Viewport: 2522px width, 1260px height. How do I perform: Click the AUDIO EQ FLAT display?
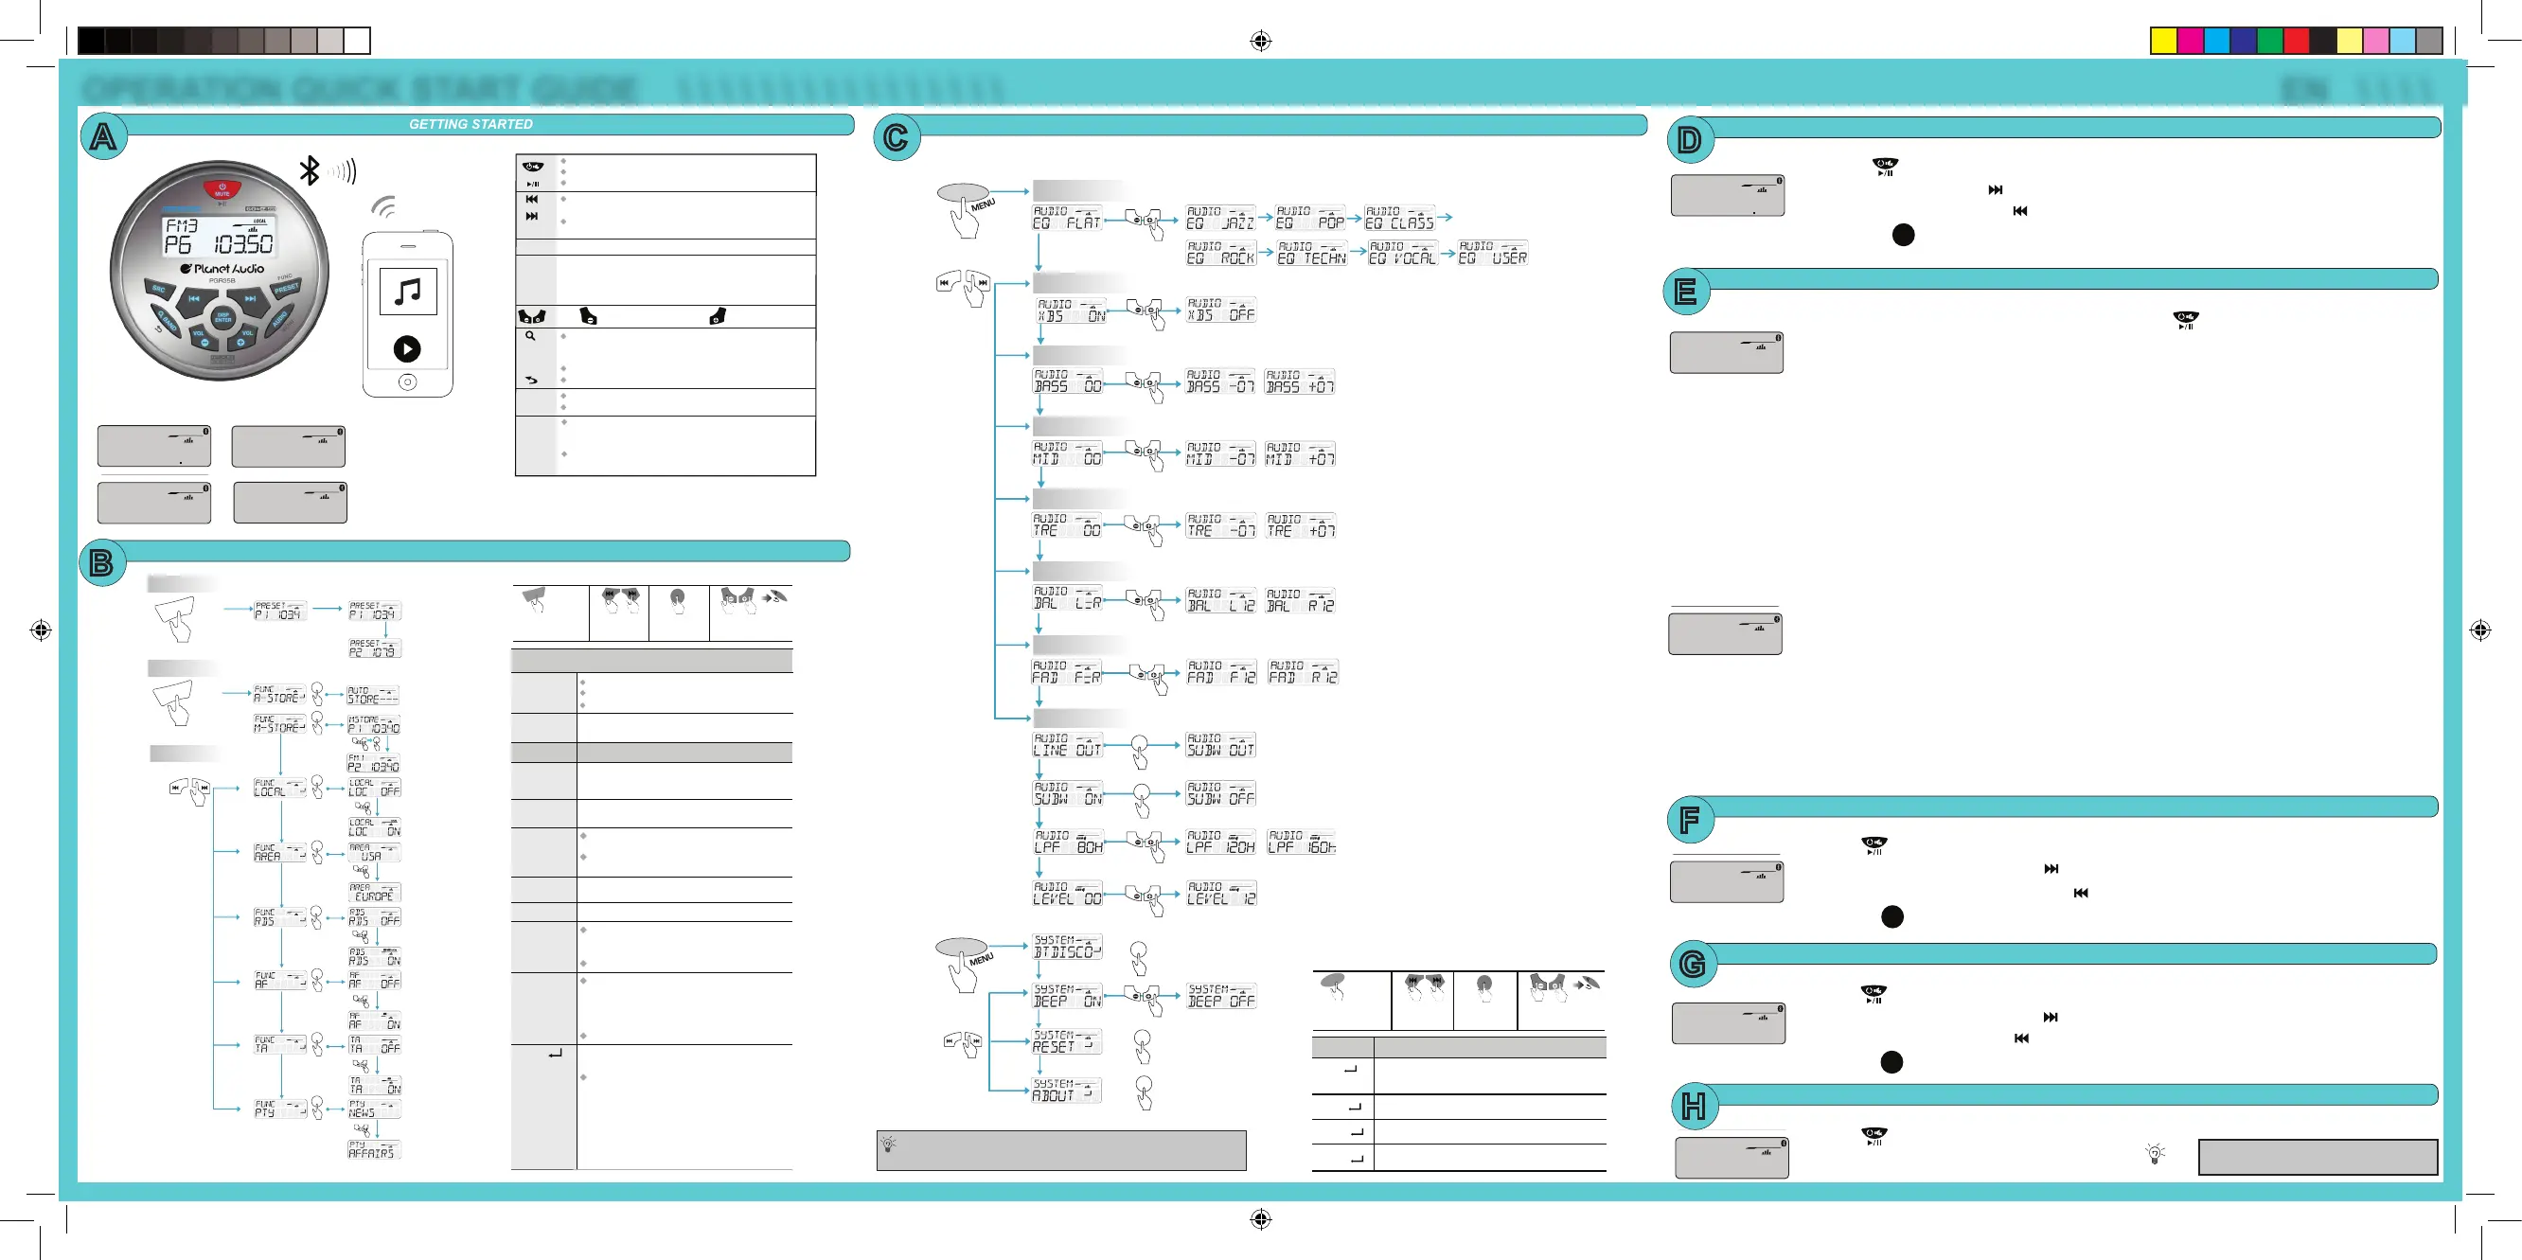[x=1066, y=218]
